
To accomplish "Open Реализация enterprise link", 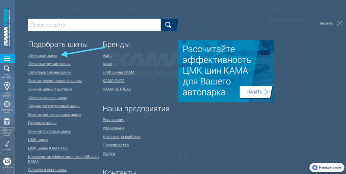I will click(x=114, y=120).
